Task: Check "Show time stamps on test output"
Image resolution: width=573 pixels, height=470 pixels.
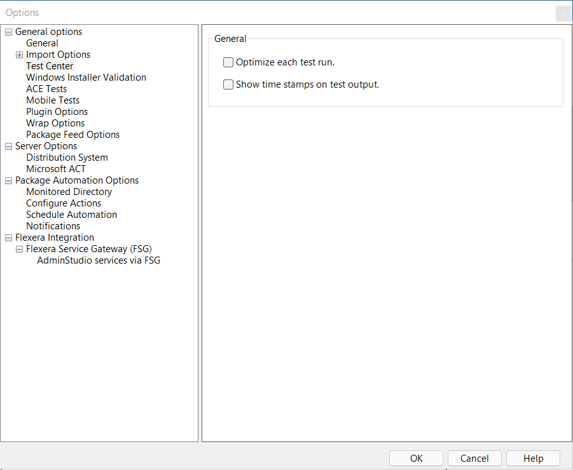Action: (x=228, y=84)
